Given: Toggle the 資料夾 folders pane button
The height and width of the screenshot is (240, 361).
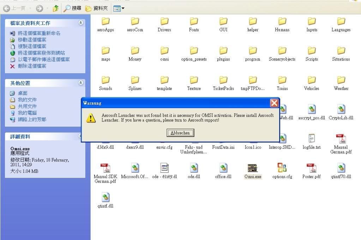Looking at the screenshot, I should coord(96,8).
